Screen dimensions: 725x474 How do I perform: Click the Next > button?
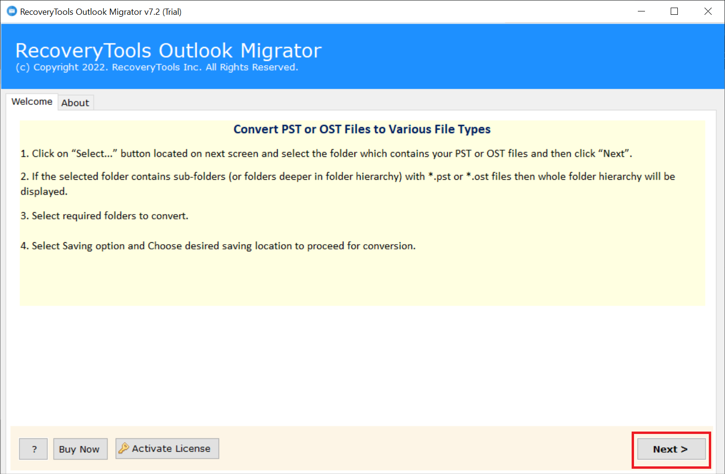click(671, 449)
